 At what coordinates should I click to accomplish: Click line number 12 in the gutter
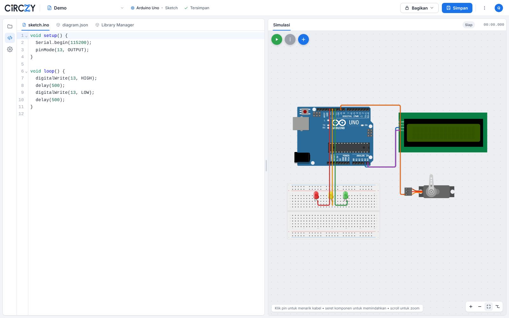point(21,114)
